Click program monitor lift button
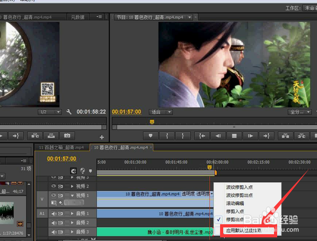317x241 pixels. coord(285,136)
